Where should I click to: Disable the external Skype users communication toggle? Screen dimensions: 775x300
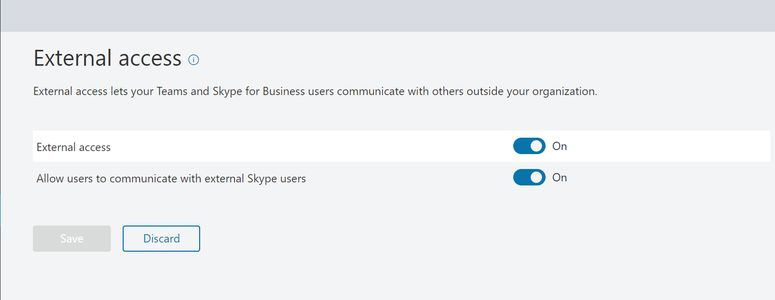[529, 178]
